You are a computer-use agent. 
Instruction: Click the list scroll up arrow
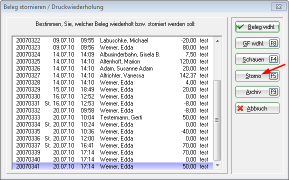click(217, 41)
